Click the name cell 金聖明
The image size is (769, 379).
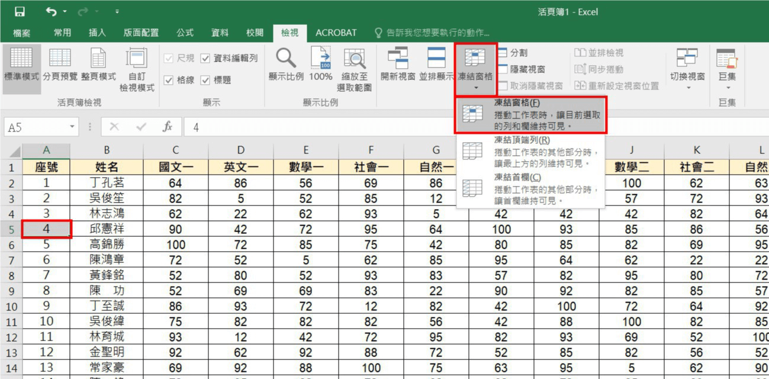click(x=106, y=352)
